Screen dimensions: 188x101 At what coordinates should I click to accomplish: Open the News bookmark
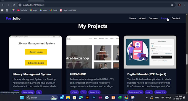pos(43,10)
